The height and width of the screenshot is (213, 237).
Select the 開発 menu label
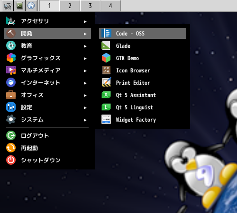(27, 34)
